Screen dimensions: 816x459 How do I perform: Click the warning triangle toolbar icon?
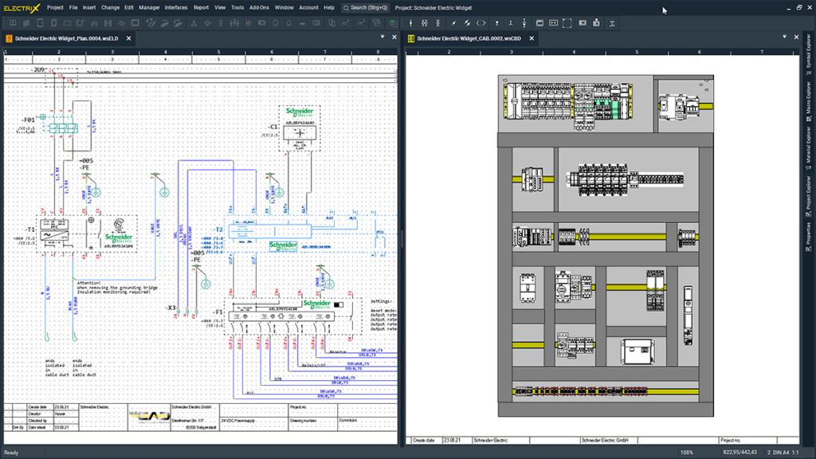[194, 23]
